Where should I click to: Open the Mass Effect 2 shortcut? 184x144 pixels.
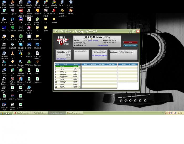coord(21,13)
